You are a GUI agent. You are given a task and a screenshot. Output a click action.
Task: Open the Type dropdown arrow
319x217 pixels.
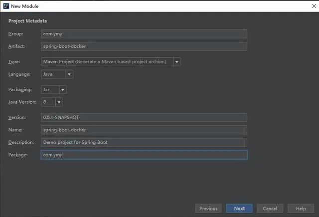tap(177, 62)
